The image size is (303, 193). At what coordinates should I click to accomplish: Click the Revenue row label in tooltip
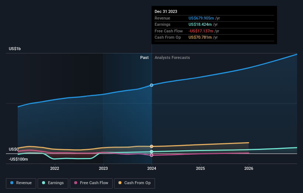point(162,18)
